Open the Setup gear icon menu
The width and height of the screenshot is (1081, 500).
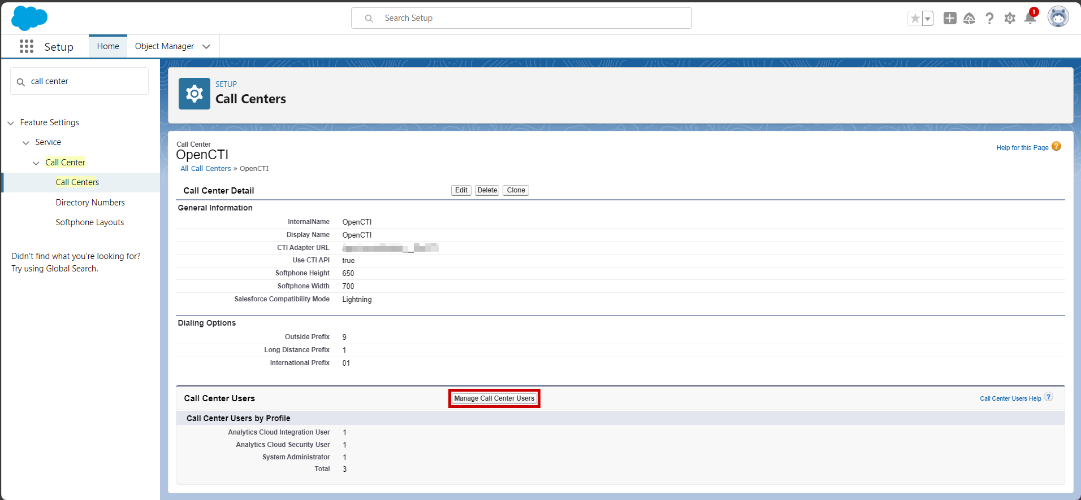[x=1010, y=19]
